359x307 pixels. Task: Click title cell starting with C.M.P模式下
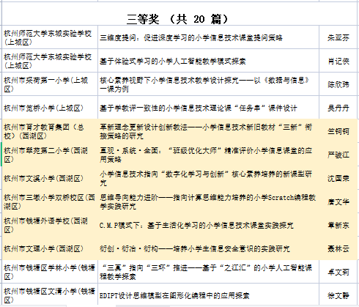point(208,225)
